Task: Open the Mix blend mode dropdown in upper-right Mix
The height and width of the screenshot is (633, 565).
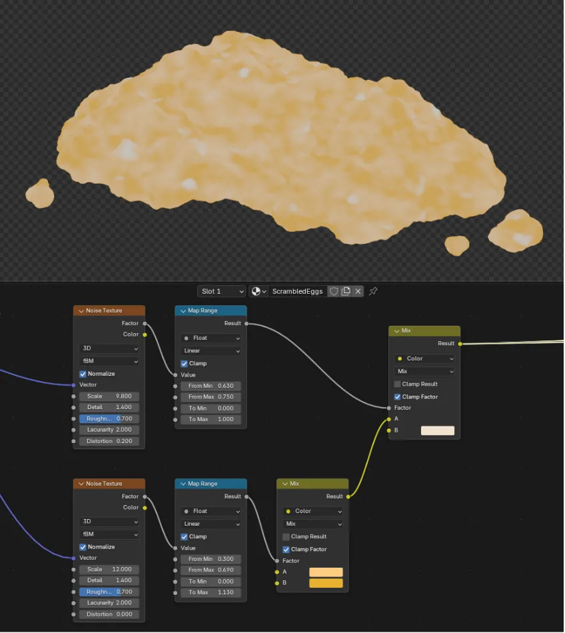Action: pos(424,372)
